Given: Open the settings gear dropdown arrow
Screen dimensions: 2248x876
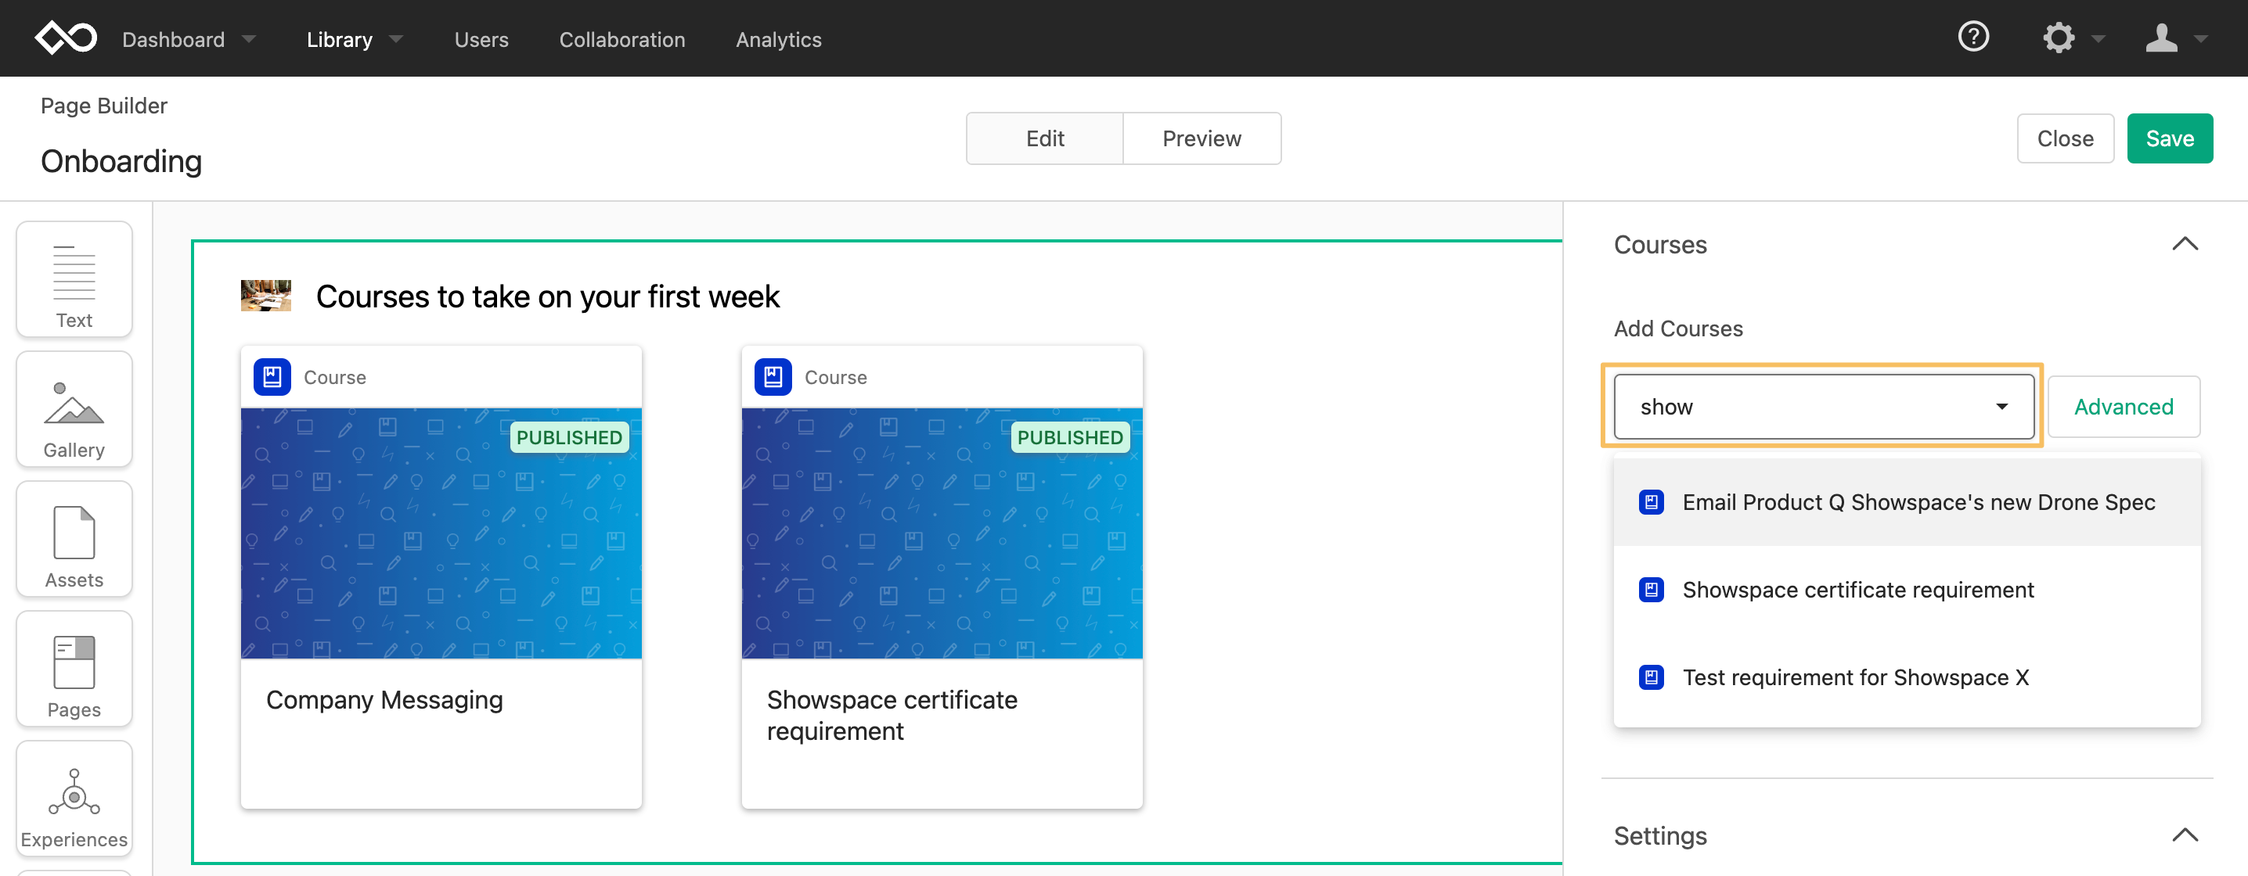Looking at the screenshot, I should click(2098, 39).
